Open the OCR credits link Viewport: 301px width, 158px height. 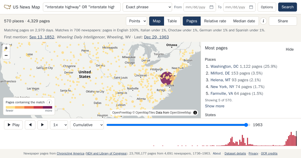[x=269, y=153]
